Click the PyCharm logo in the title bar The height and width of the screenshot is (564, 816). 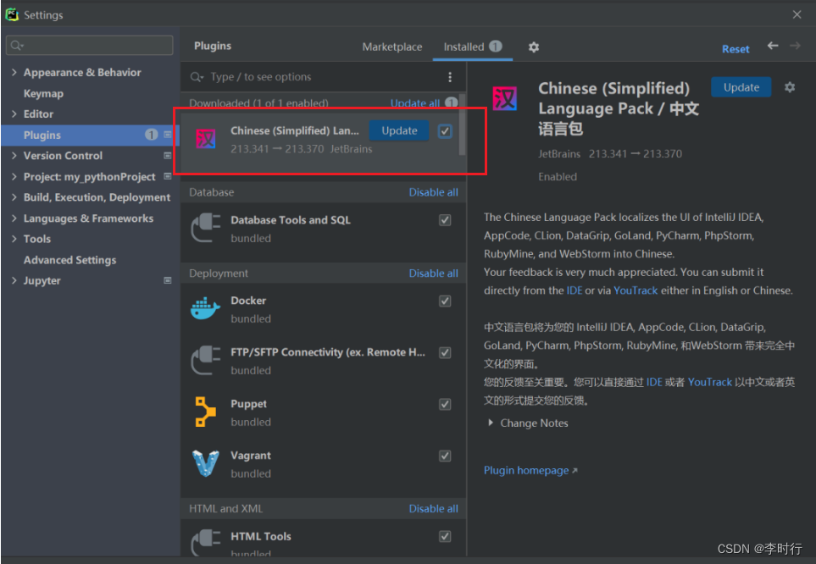coord(12,14)
